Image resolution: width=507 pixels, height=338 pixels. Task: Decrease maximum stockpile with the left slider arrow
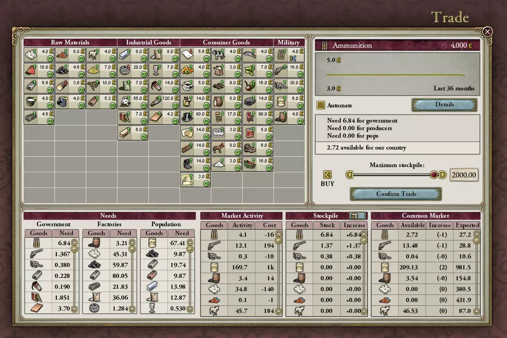[350, 175]
